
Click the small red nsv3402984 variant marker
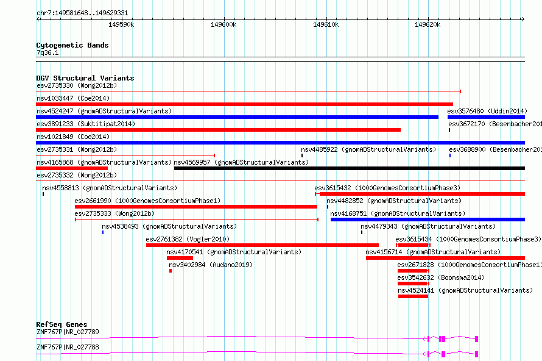point(171,271)
